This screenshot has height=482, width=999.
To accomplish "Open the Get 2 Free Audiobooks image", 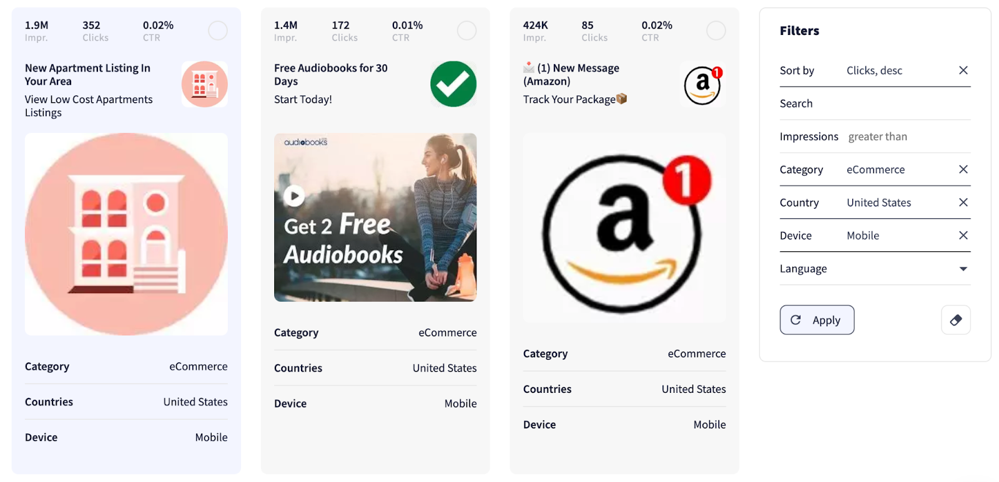I will (x=375, y=217).
